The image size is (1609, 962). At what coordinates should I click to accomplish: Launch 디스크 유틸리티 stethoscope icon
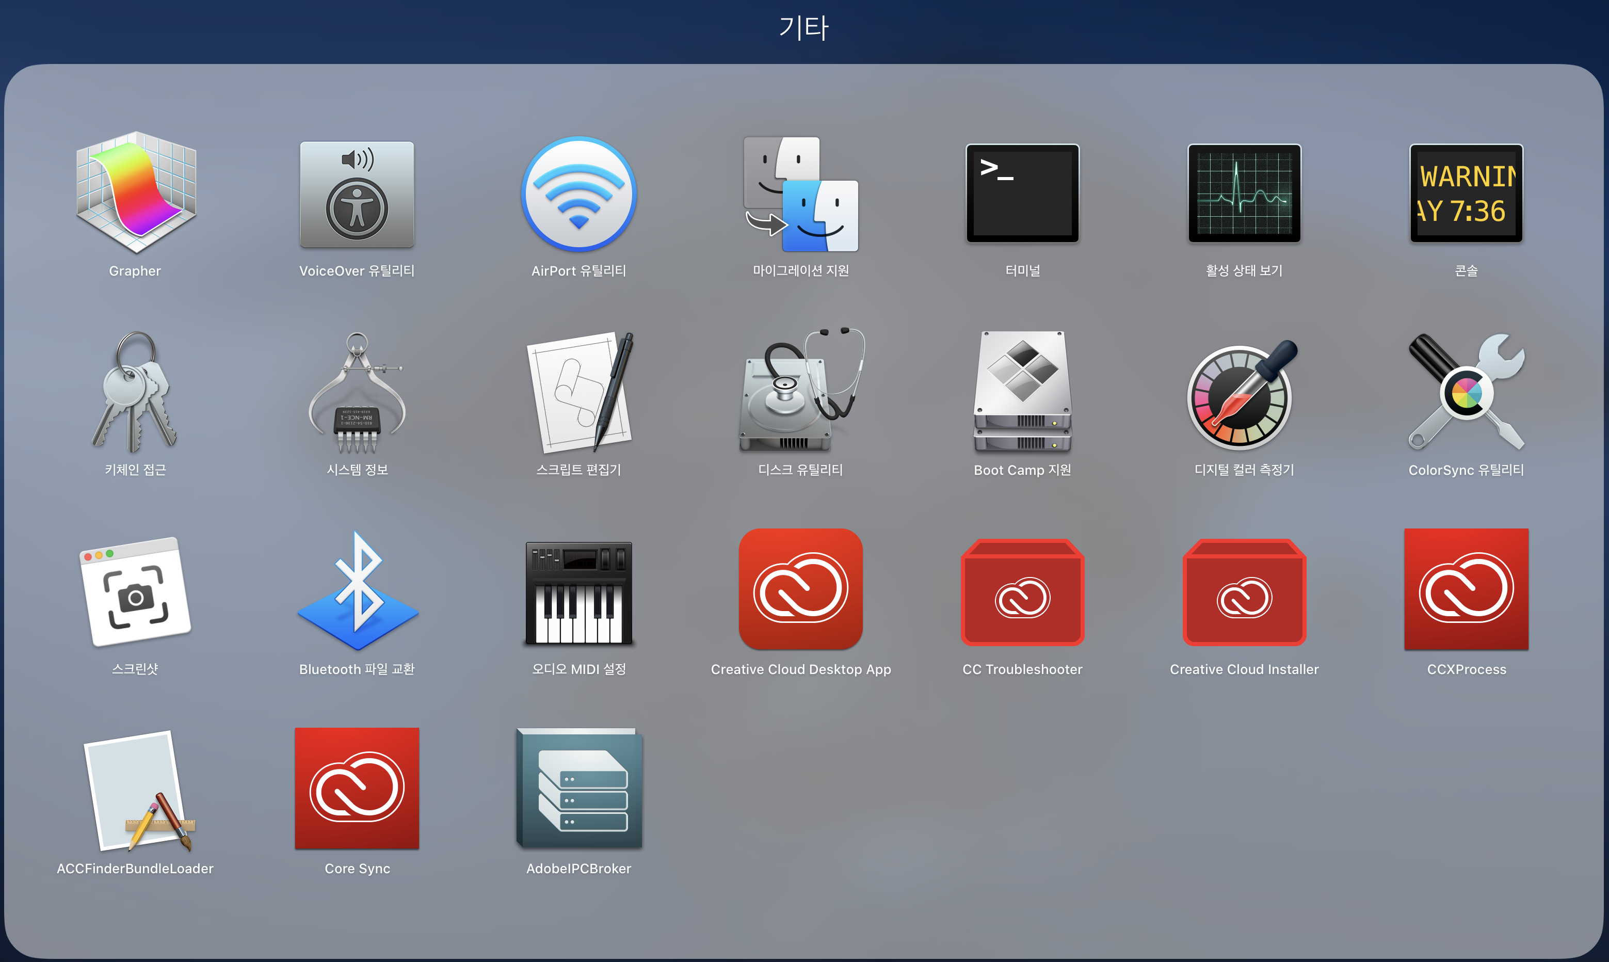[800, 392]
